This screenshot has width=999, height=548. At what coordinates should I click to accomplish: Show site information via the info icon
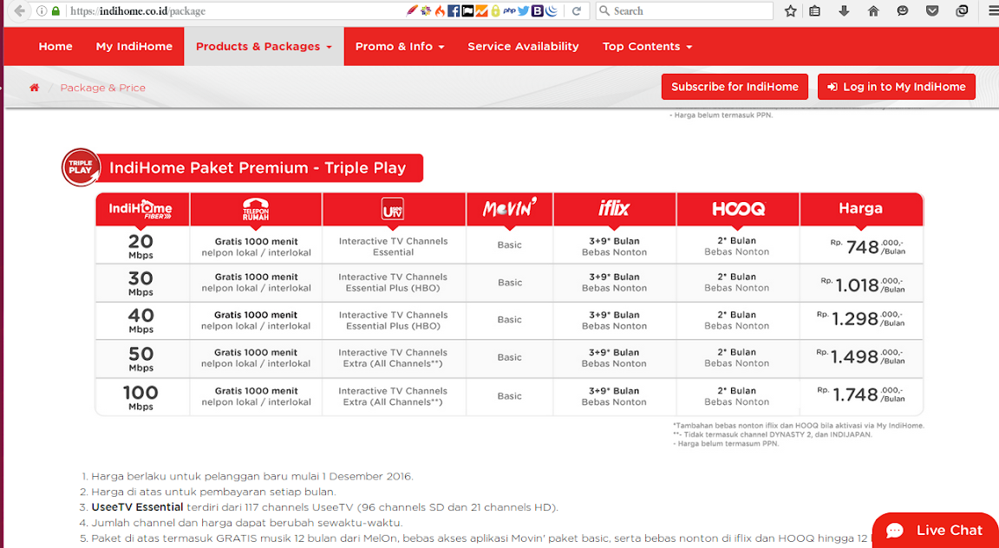point(42,10)
